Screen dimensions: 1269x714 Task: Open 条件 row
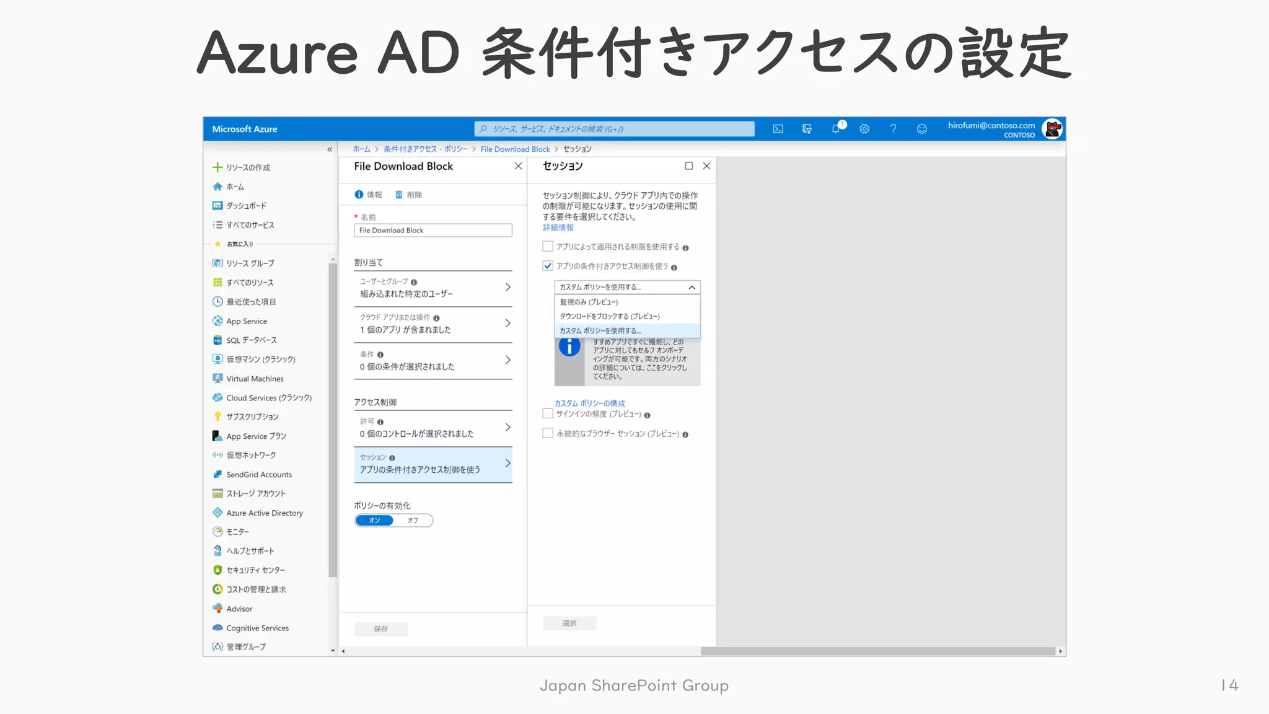(433, 361)
